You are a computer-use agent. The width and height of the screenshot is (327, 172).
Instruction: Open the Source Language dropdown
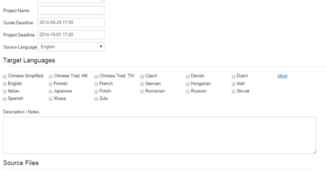point(71,47)
